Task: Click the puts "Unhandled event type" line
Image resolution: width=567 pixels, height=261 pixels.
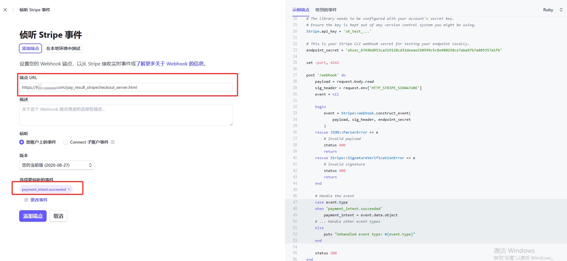Action: 369,234
